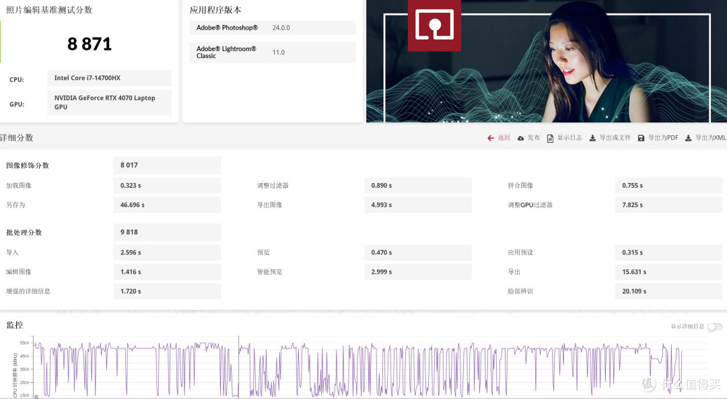Viewport: 727px width, 399px height.
Task: Click the 详细分数 section heading
Action: (x=17, y=138)
